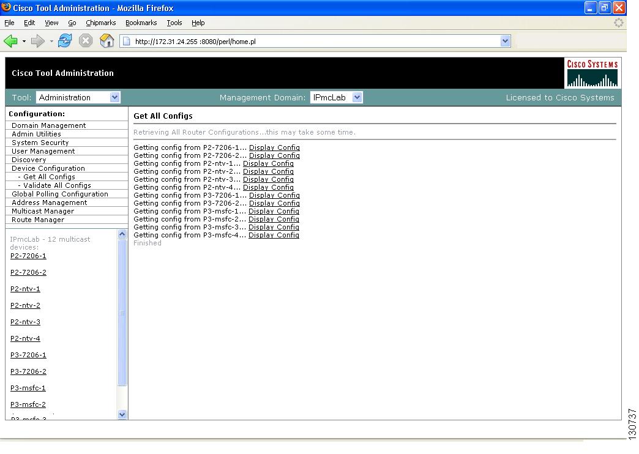
Task: Open the back history dropdown arrow
Action: [24, 41]
